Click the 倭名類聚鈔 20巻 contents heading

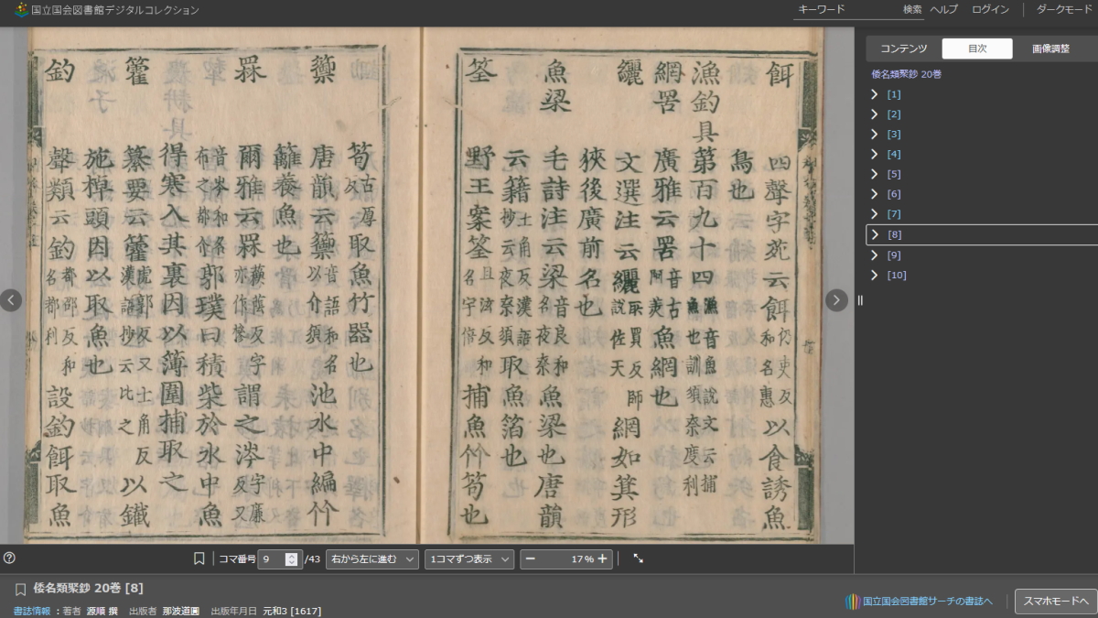pyautogui.click(x=906, y=74)
